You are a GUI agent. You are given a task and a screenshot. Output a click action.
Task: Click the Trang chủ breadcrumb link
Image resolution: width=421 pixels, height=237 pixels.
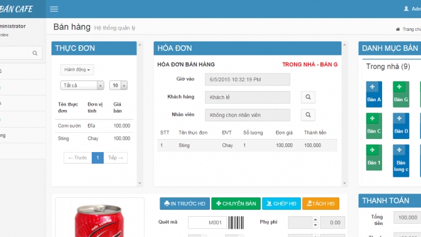point(412,30)
